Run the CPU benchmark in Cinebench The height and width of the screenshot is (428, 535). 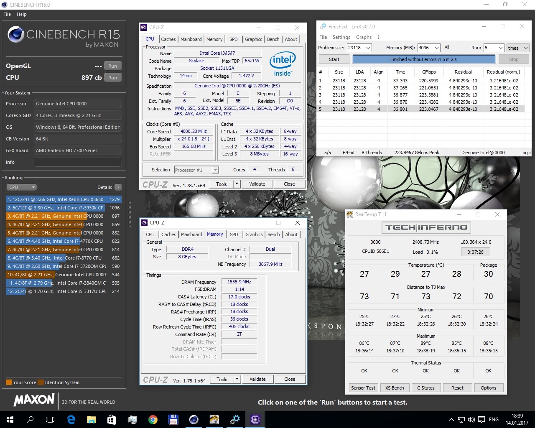113,78
